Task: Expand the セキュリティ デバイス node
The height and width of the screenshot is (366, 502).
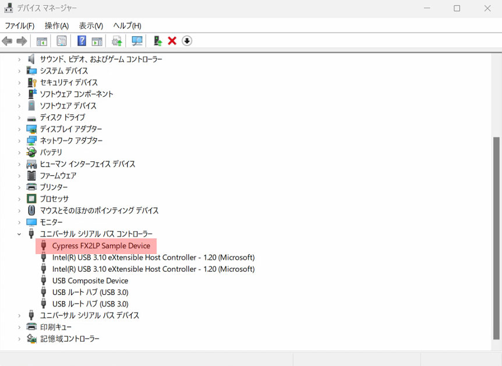Action: pyautogui.click(x=19, y=83)
